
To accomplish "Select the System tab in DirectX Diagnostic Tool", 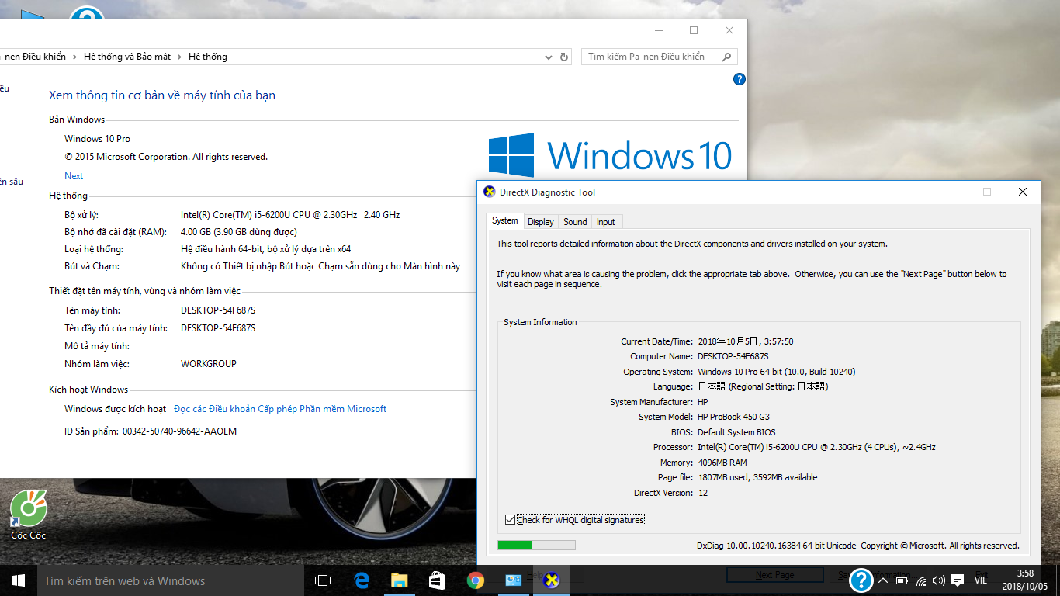I will point(504,221).
